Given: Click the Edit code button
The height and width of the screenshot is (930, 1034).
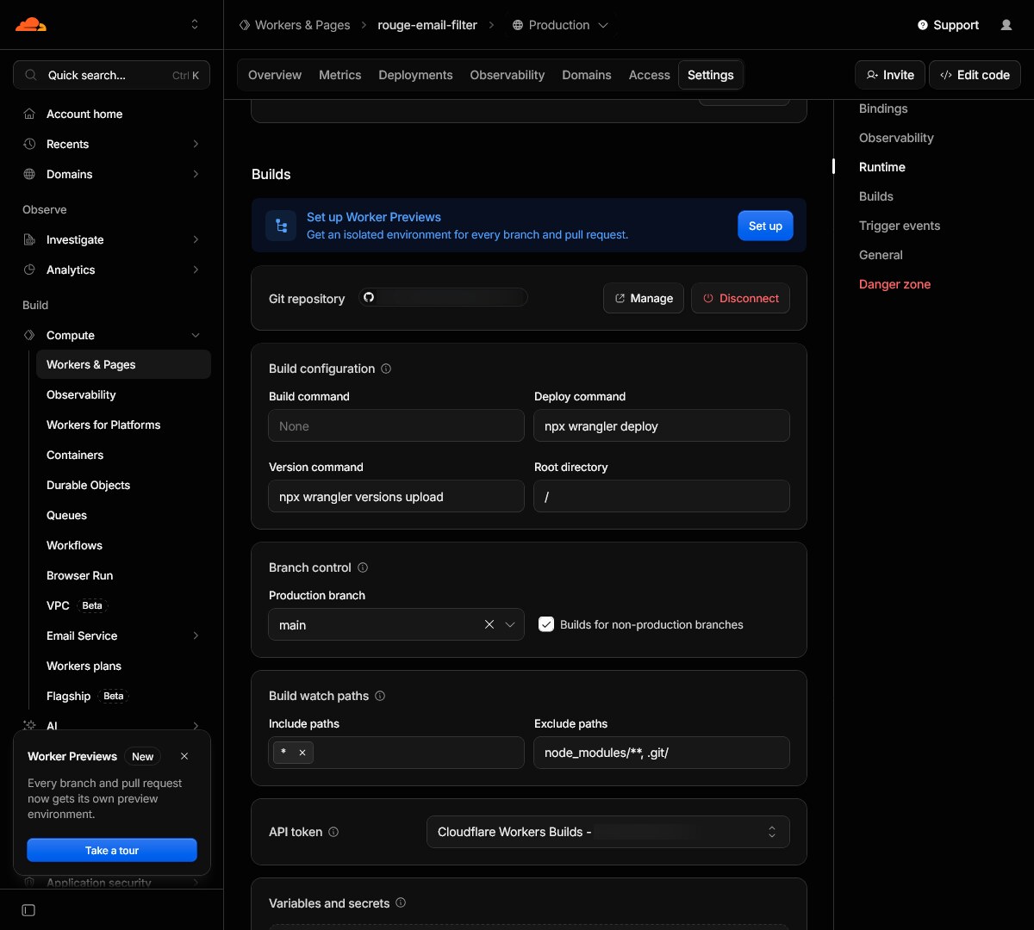Looking at the screenshot, I should (x=975, y=75).
